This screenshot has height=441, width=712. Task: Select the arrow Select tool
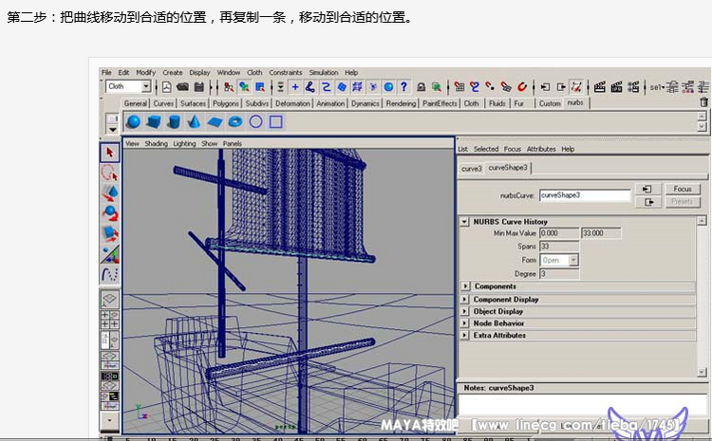click(110, 152)
